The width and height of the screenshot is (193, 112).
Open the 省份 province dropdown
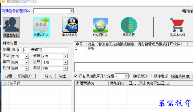65,56
